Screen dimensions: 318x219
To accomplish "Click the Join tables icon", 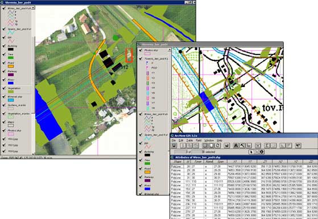I will click(258, 146).
